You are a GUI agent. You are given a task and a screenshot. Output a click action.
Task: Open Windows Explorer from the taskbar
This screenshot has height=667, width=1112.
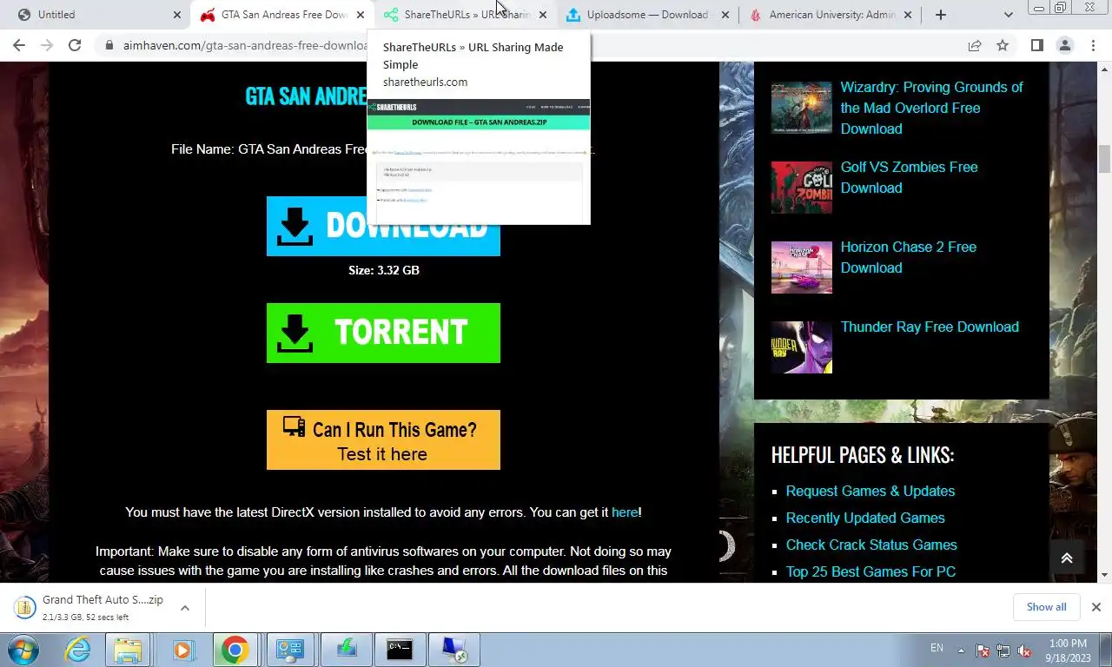[x=128, y=650]
